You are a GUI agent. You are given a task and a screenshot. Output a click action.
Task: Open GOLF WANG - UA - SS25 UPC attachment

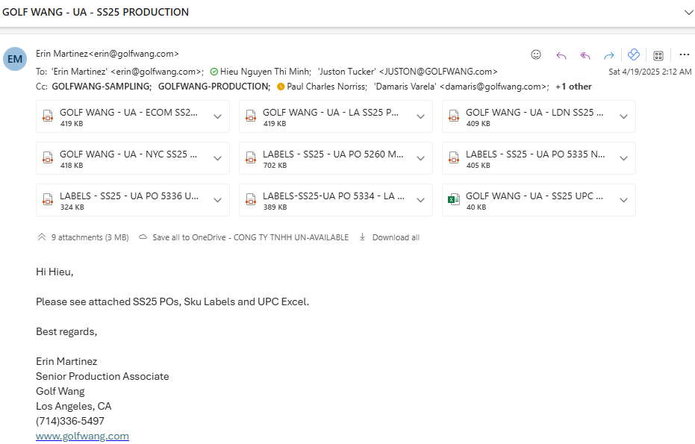[539, 200]
